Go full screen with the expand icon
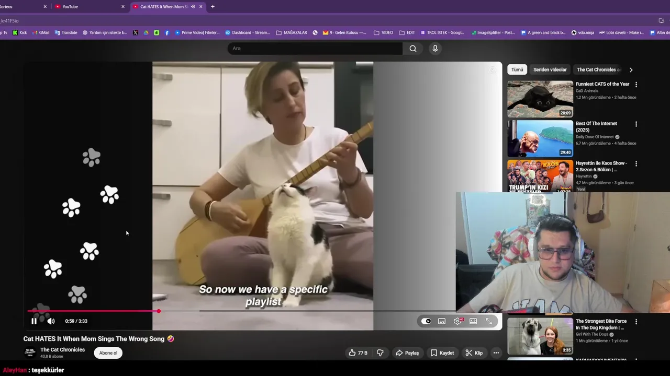 (489, 321)
